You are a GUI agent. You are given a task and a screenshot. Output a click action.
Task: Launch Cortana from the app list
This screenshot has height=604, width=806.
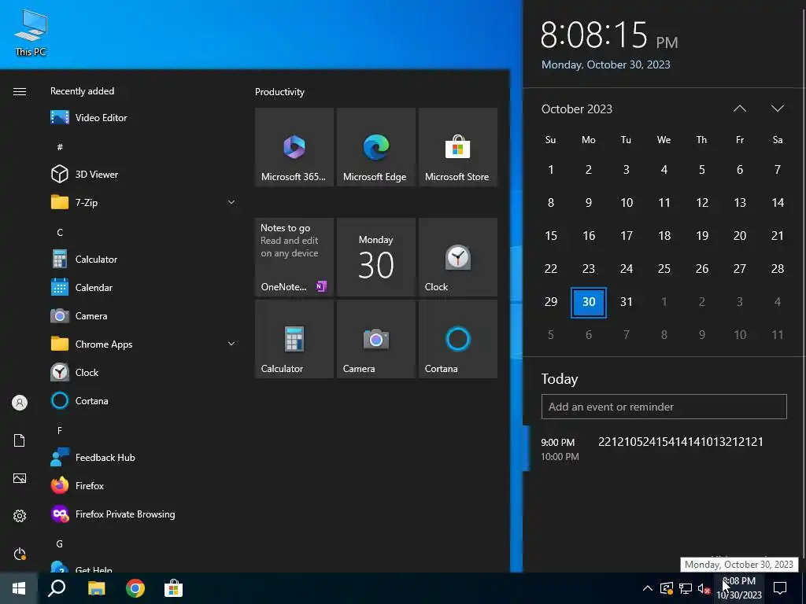point(144,400)
